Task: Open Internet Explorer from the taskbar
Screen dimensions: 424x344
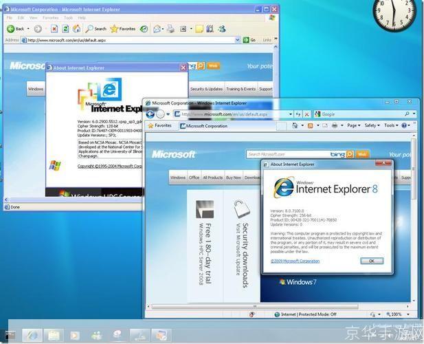Action: pos(32,336)
